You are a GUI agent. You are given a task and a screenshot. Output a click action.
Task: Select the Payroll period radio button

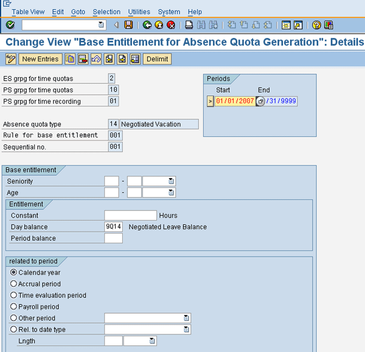pos(13,306)
